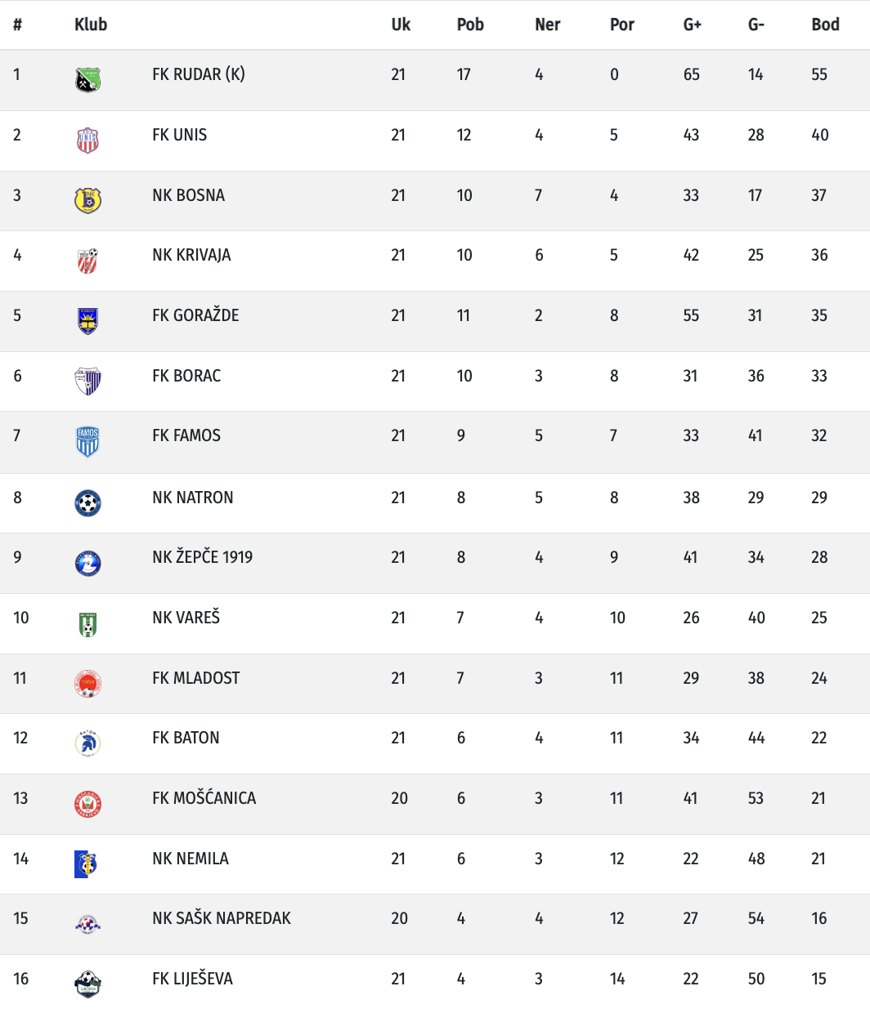The image size is (870, 1013).
Task: Click the NK SAŠK Napredak name
Action: tap(221, 918)
